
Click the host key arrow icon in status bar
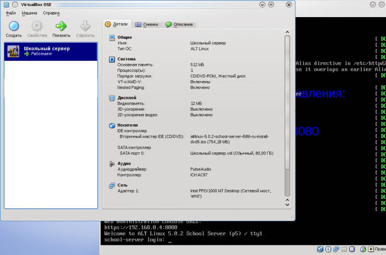(371, 249)
